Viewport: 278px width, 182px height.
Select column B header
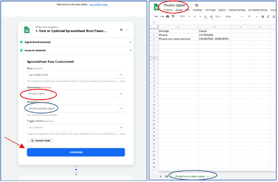(x=214, y=27)
